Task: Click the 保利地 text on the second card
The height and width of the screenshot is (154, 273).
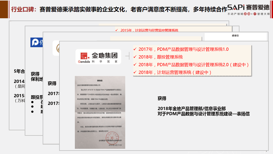Action: (37, 79)
